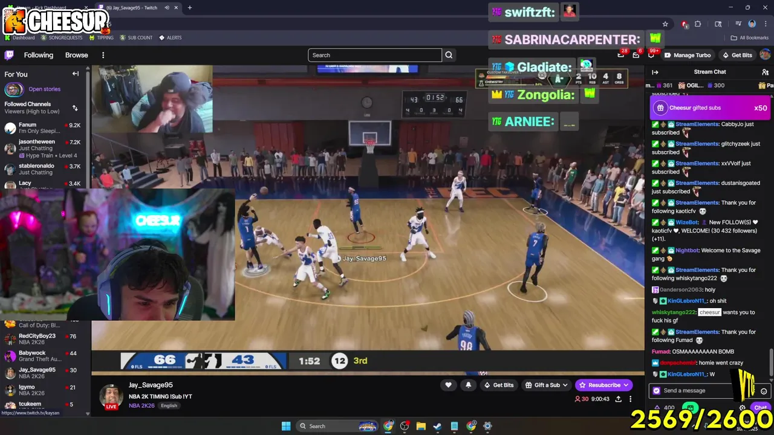The height and width of the screenshot is (435, 774).
Task: Sort followed channels by viewers
Action: tap(75, 108)
